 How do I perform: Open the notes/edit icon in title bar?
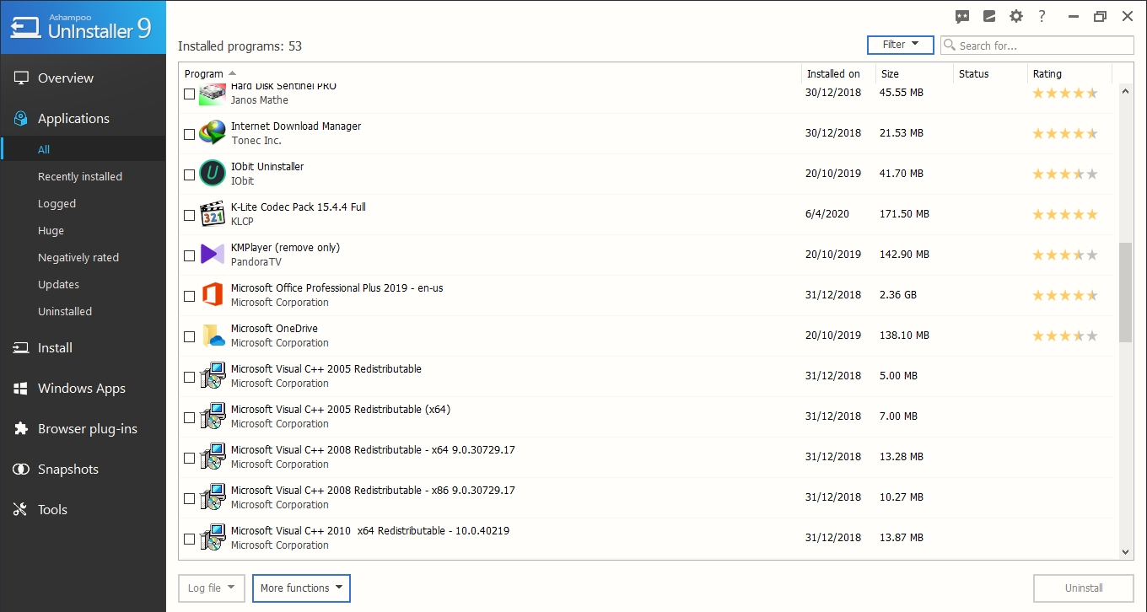pos(989,17)
